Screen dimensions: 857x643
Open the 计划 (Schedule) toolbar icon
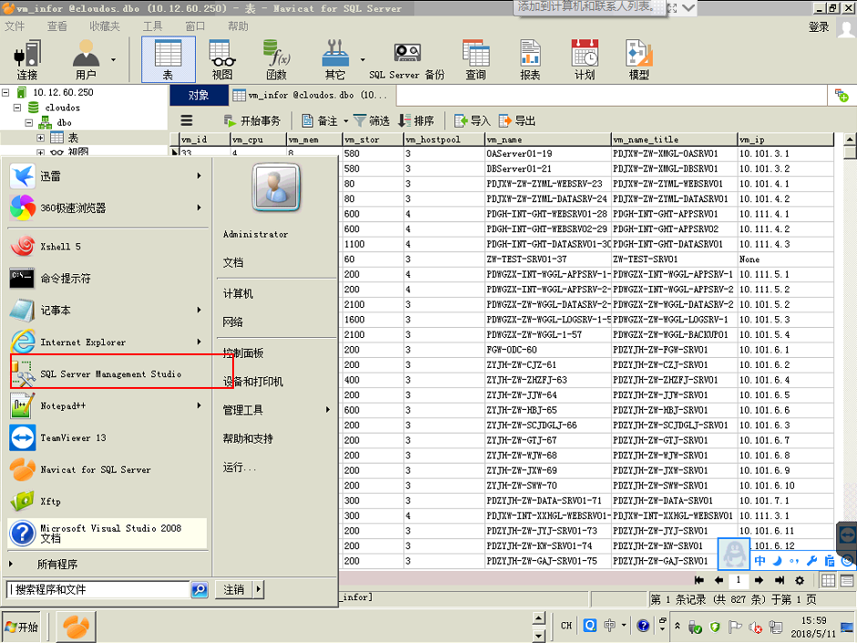tap(585, 59)
